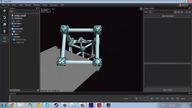The width and height of the screenshot is (192, 108).
Task: Open the File menu
Action: (3, 5)
